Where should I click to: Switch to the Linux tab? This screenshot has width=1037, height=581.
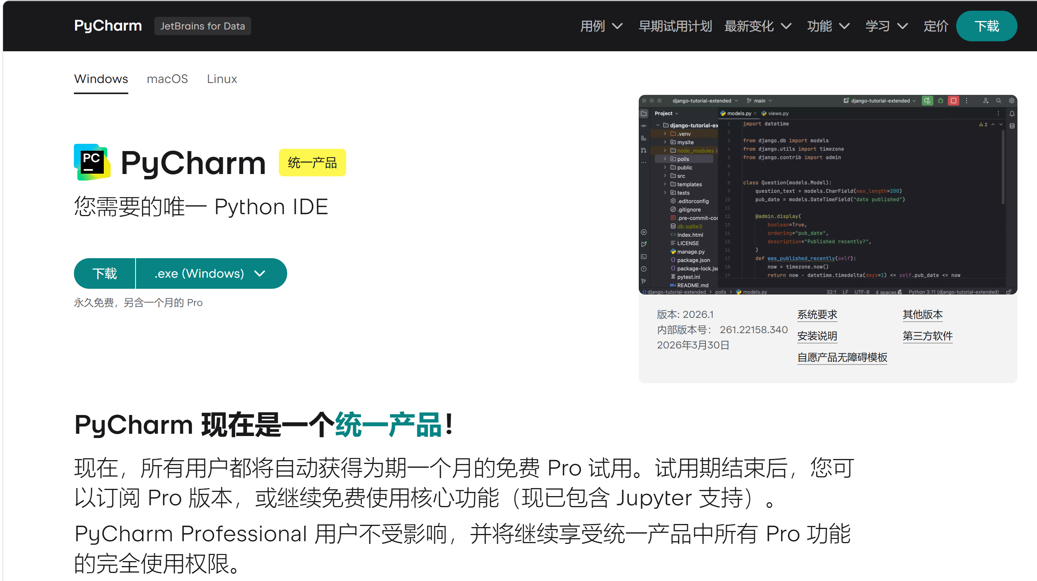tap(222, 79)
